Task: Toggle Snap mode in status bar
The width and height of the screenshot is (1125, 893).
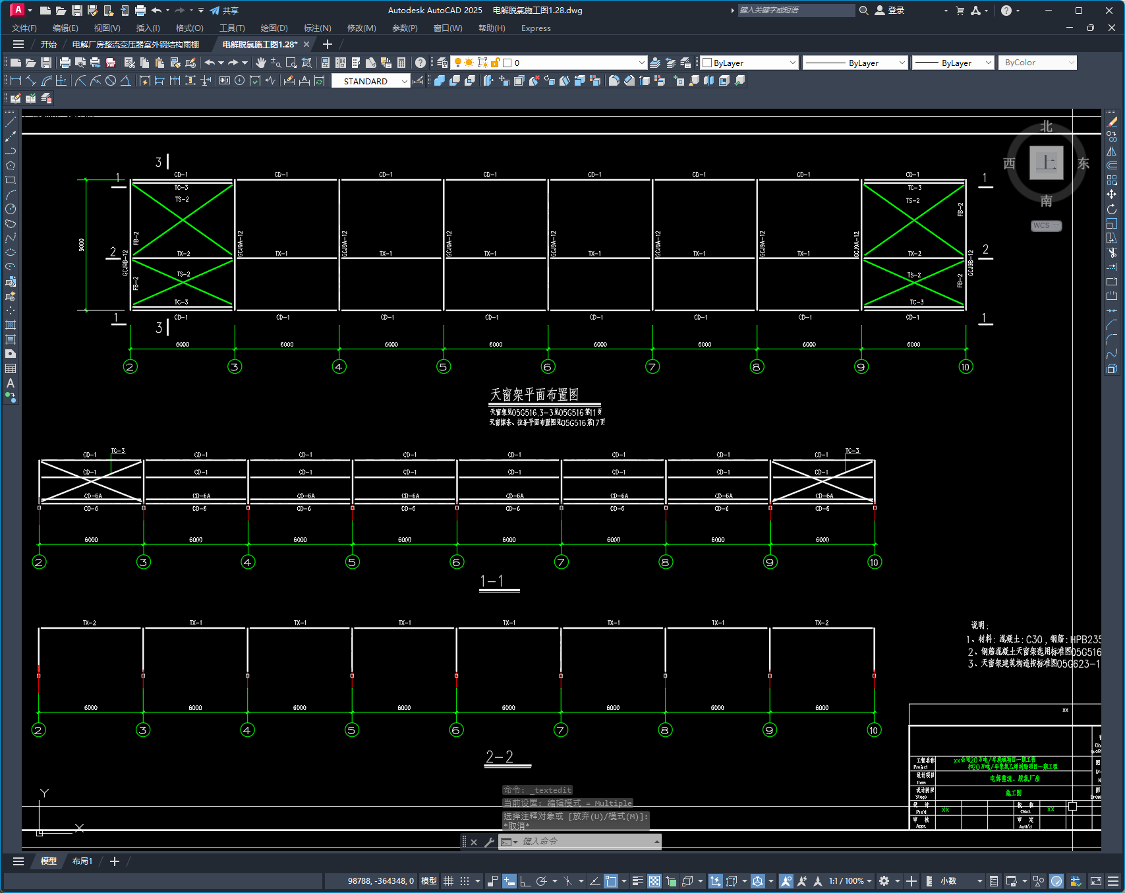Action: 465,881
